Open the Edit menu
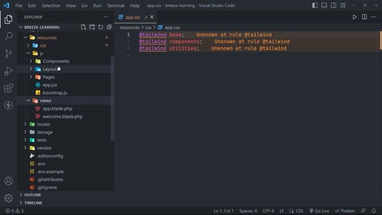Viewport: 382px width, 215px height. point(32,5)
